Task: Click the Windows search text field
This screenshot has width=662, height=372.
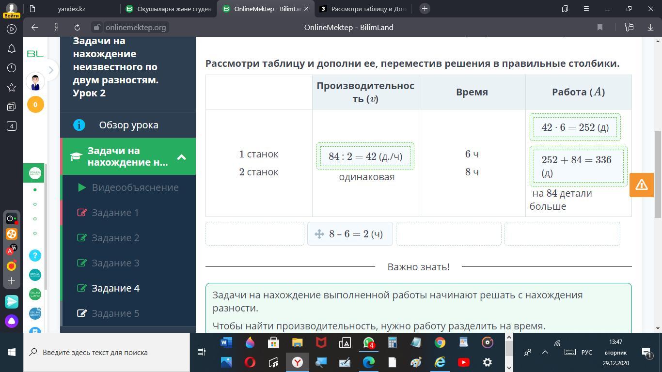Action: coord(107,352)
